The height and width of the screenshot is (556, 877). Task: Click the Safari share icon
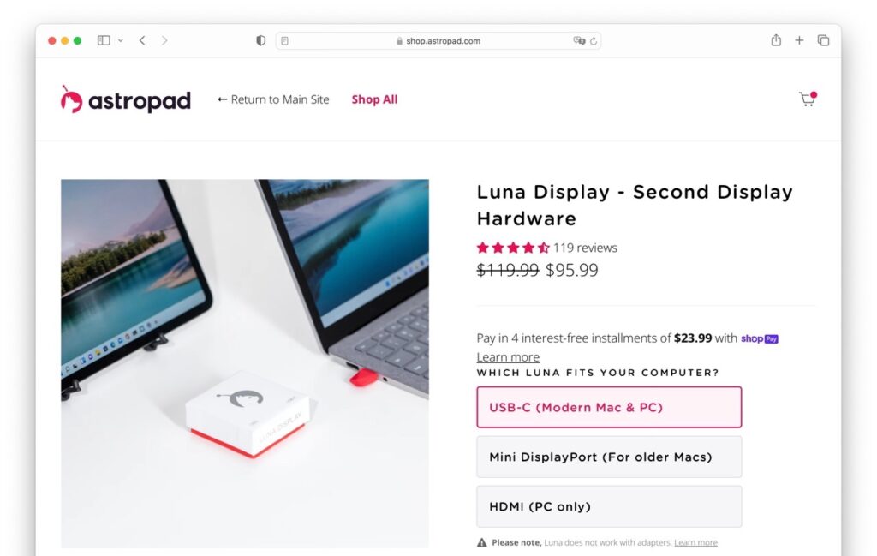click(776, 39)
